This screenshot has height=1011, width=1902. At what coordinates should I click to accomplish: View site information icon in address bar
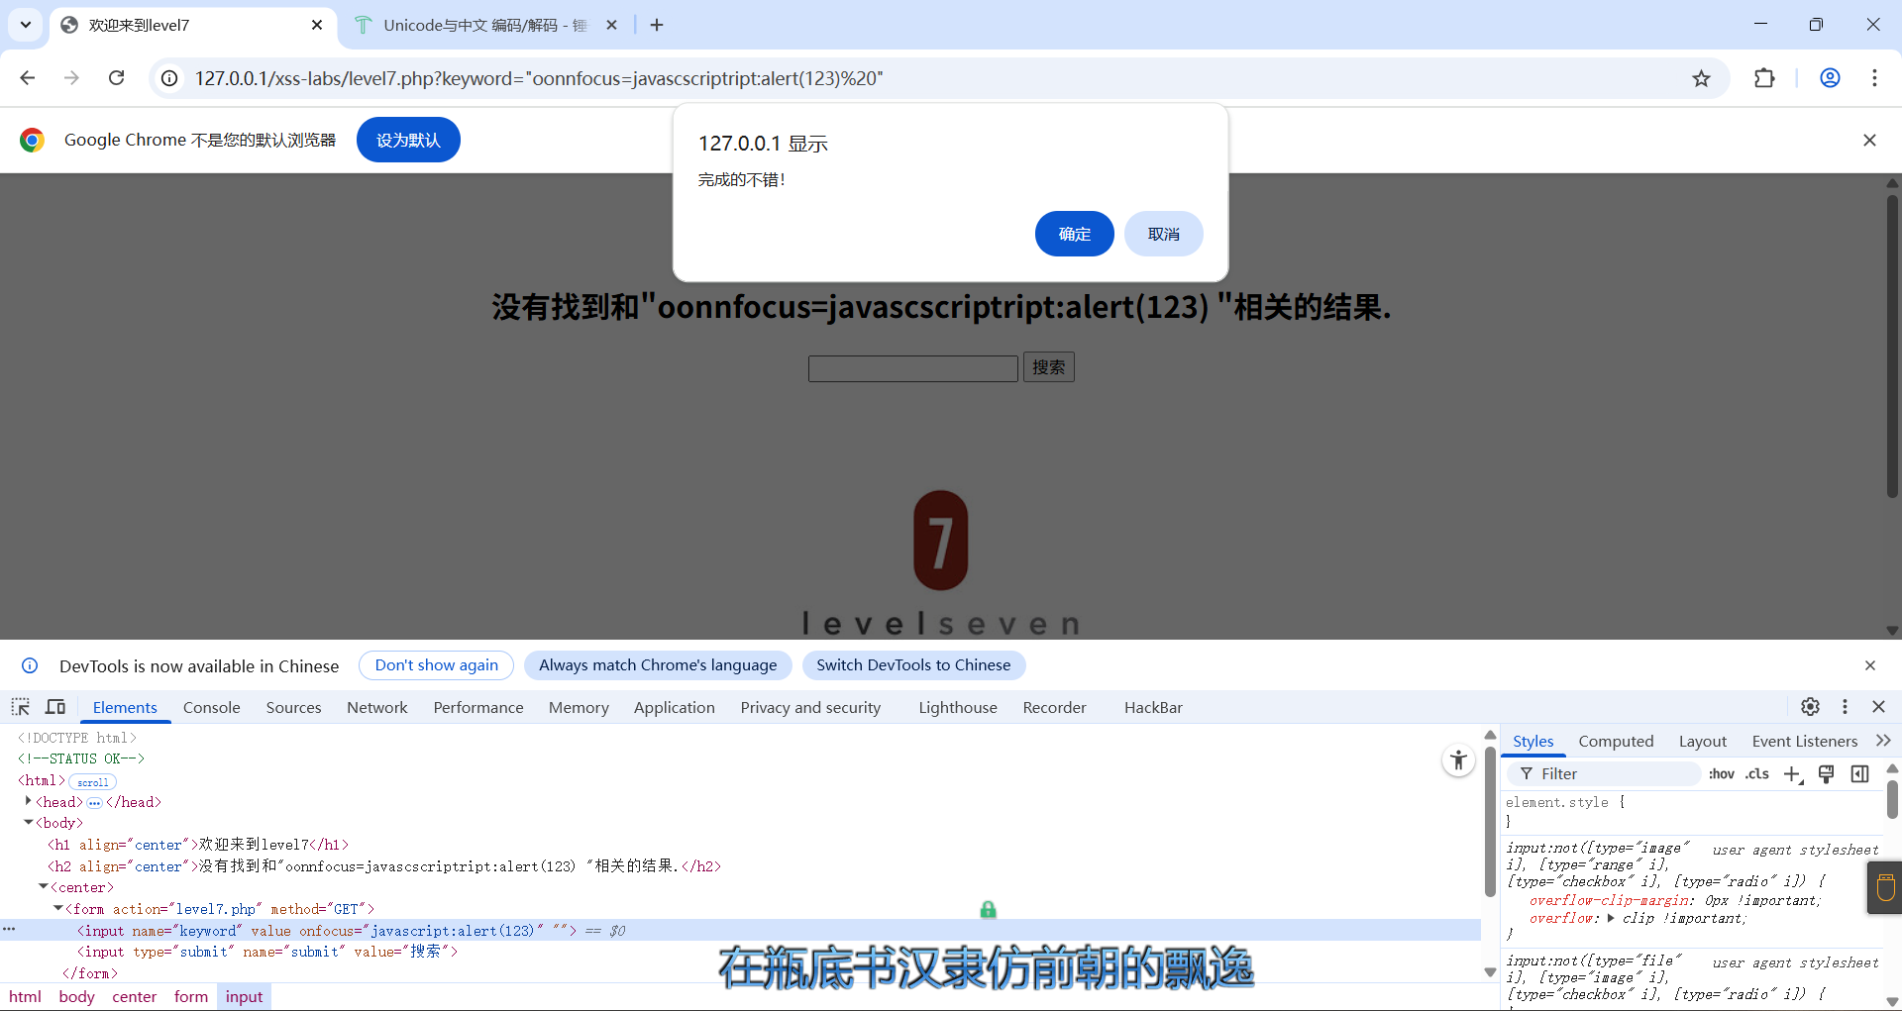pos(169,78)
